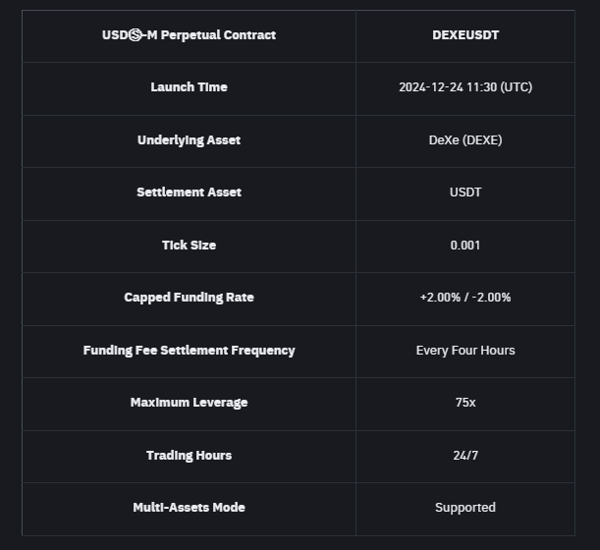
Task: Select the DeXe (DEXE) asset name
Action: [465, 140]
